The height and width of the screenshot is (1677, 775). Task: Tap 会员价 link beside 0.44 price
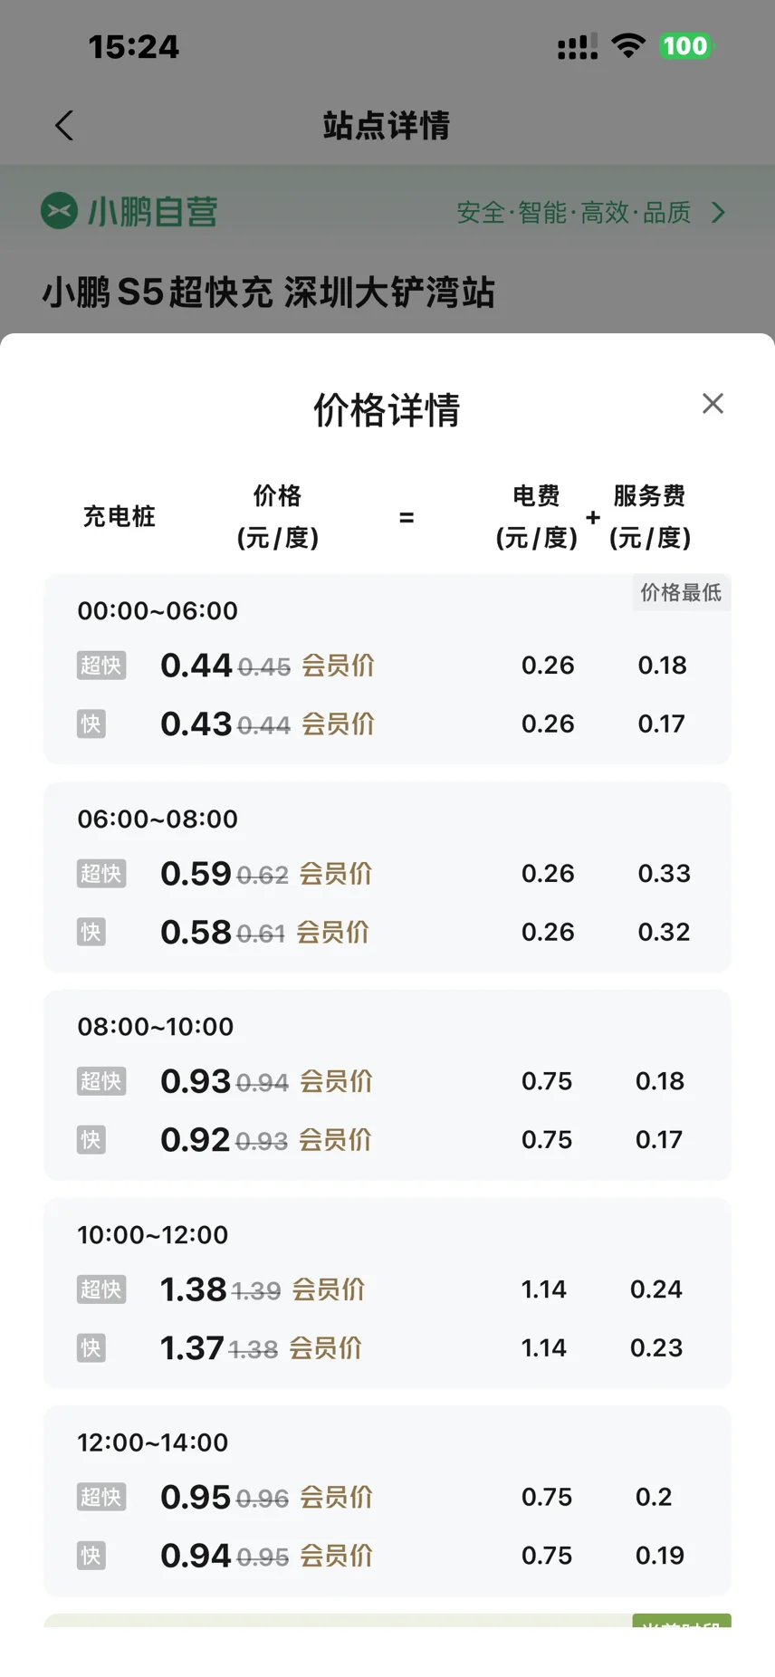[x=338, y=666]
